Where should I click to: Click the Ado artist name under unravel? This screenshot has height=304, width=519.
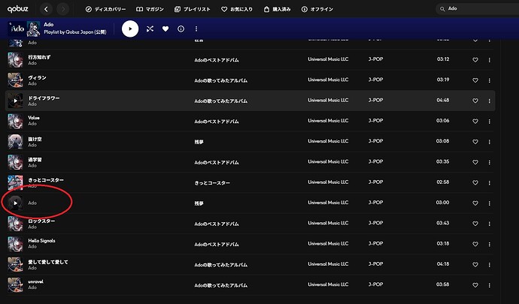[x=32, y=287]
